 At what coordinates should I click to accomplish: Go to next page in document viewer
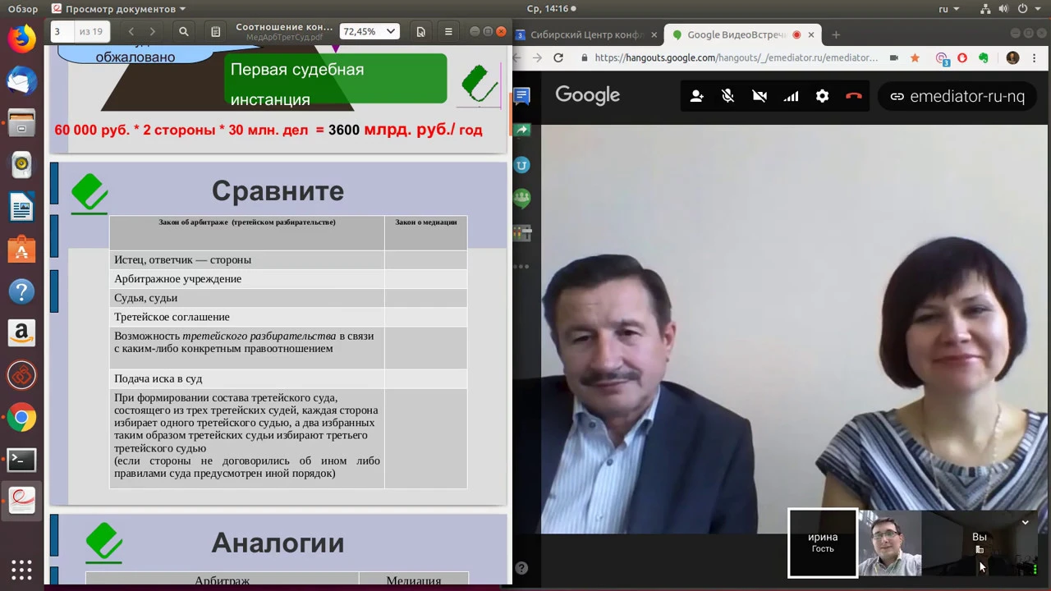[x=152, y=31]
